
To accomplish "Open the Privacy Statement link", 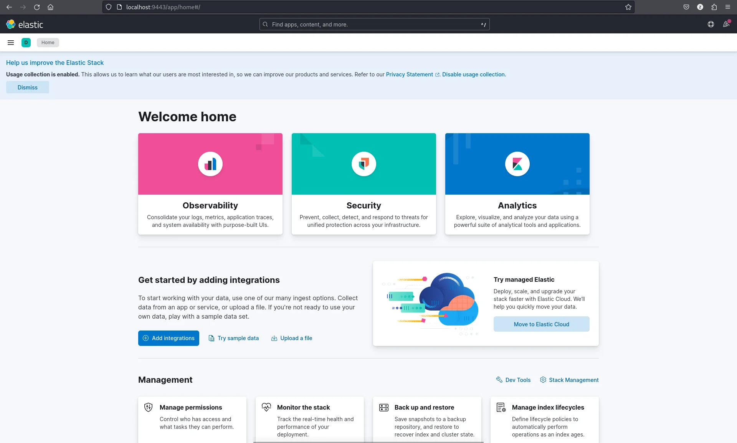I will coord(413,74).
